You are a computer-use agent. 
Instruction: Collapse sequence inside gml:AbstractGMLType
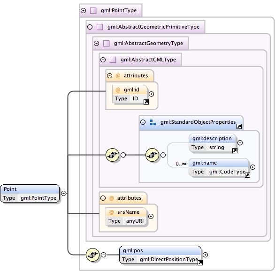click(123, 155)
